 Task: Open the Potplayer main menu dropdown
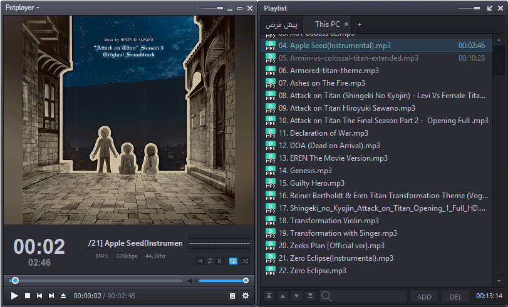coord(23,8)
